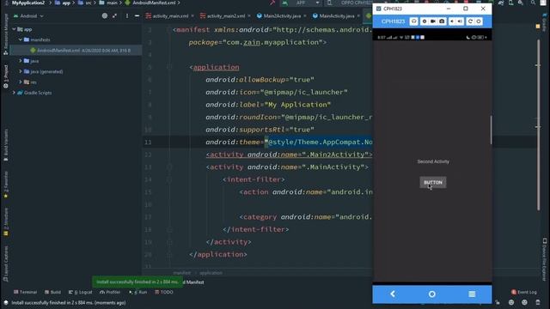This screenshot has width=550, height=309.
Task: Click the video camera icon in CPH1823 toolbar
Action: (x=433, y=21)
